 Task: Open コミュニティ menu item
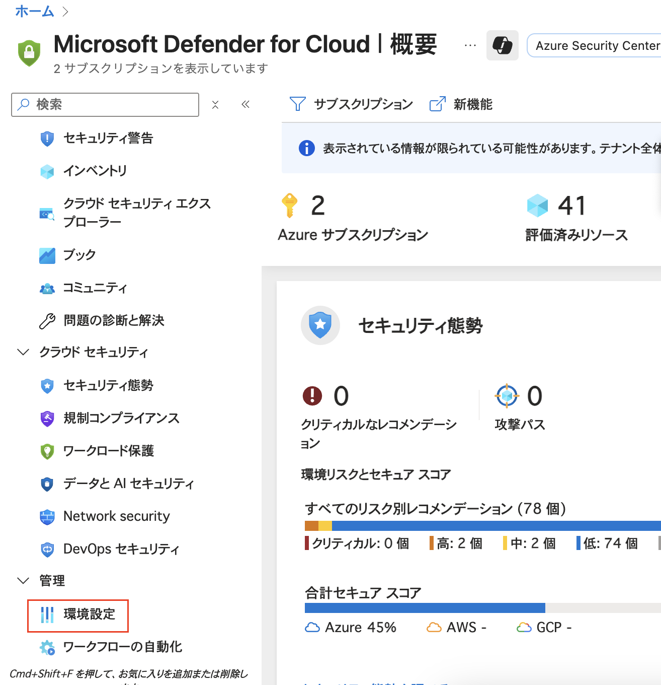coord(95,288)
